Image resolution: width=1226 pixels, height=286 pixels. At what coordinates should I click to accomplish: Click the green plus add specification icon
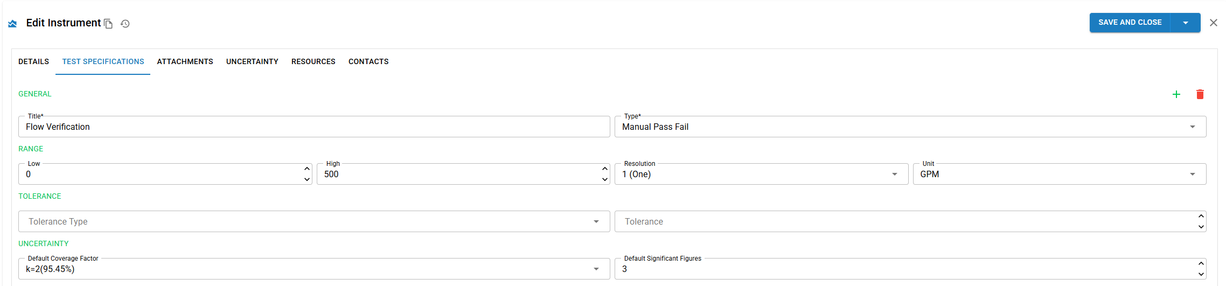1176,94
